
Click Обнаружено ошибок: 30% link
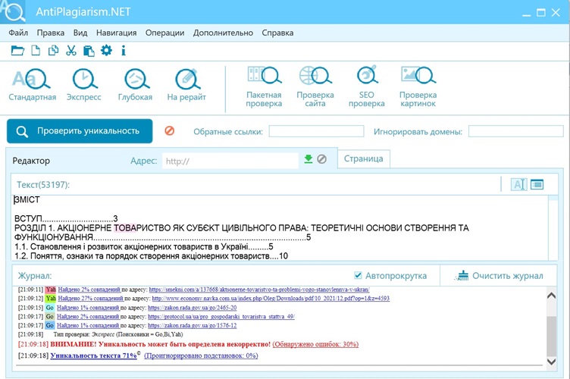(x=315, y=344)
